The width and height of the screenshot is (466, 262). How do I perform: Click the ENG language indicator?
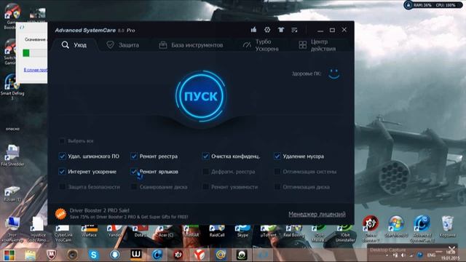(x=431, y=255)
